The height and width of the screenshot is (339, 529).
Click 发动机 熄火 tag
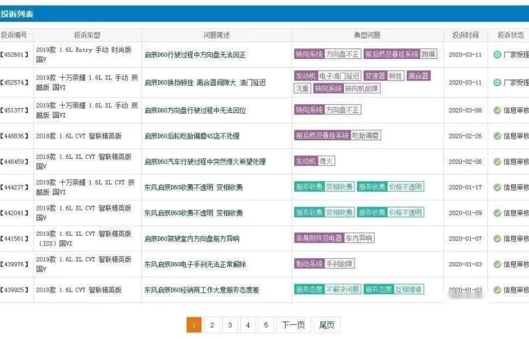[314, 161]
